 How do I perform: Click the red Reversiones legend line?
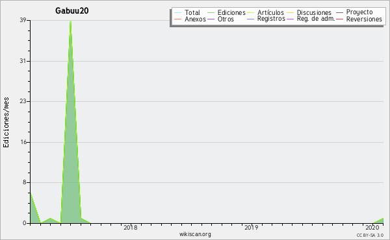pos(339,19)
